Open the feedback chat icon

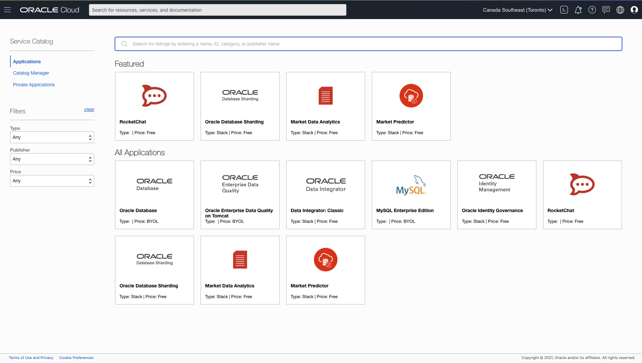[606, 10]
